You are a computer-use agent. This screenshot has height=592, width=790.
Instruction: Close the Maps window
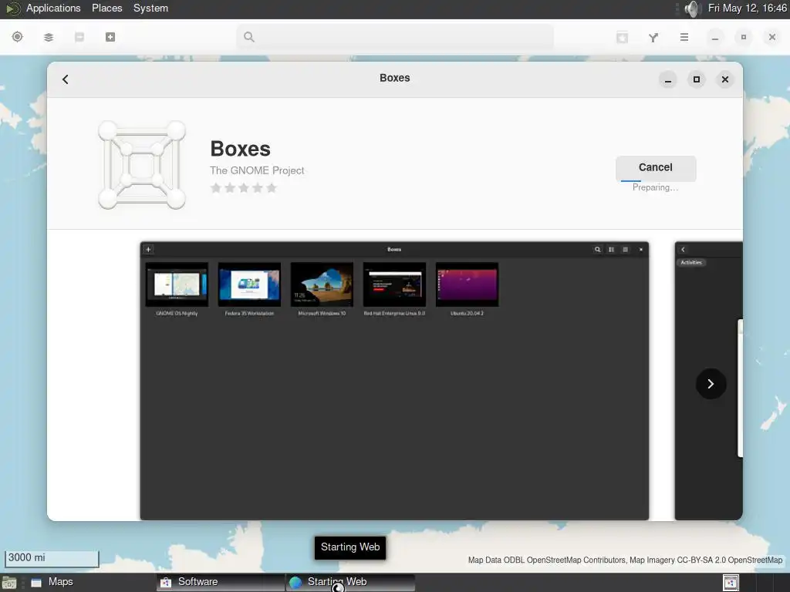771,37
